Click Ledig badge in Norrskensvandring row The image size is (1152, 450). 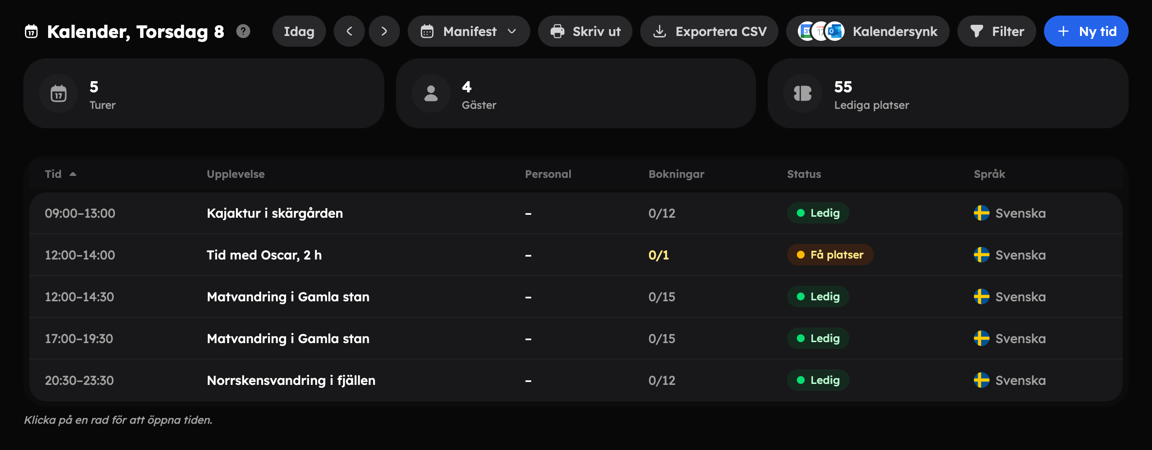click(818, 380)
